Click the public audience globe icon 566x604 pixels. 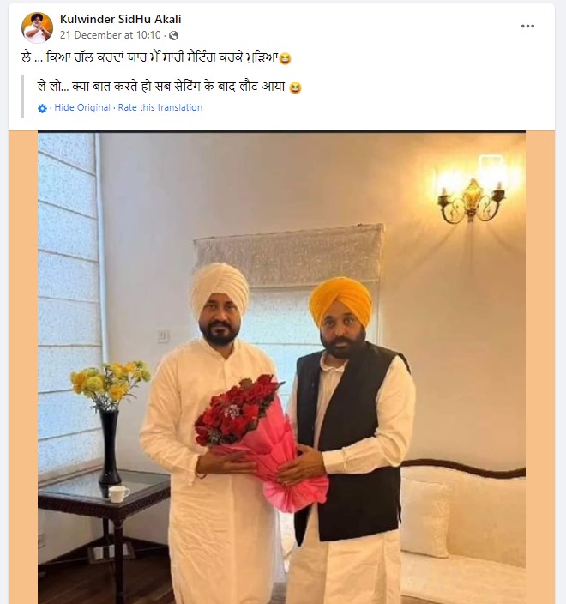[173, 35]
